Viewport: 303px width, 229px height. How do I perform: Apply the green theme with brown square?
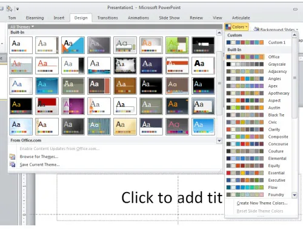[x=177, y=45]
